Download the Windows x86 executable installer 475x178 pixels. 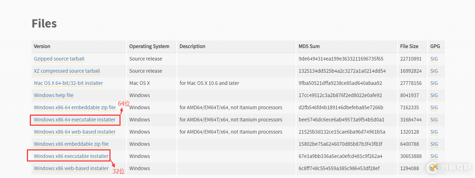(71, 156)
